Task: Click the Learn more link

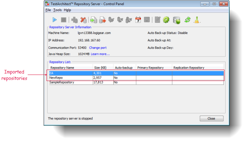Action: (100, 54)
